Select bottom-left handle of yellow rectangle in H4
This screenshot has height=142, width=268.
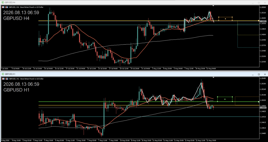click(219, 20)
